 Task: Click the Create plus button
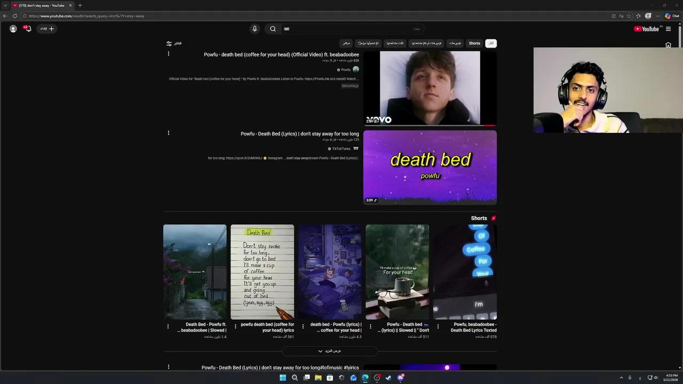[47, 29]
